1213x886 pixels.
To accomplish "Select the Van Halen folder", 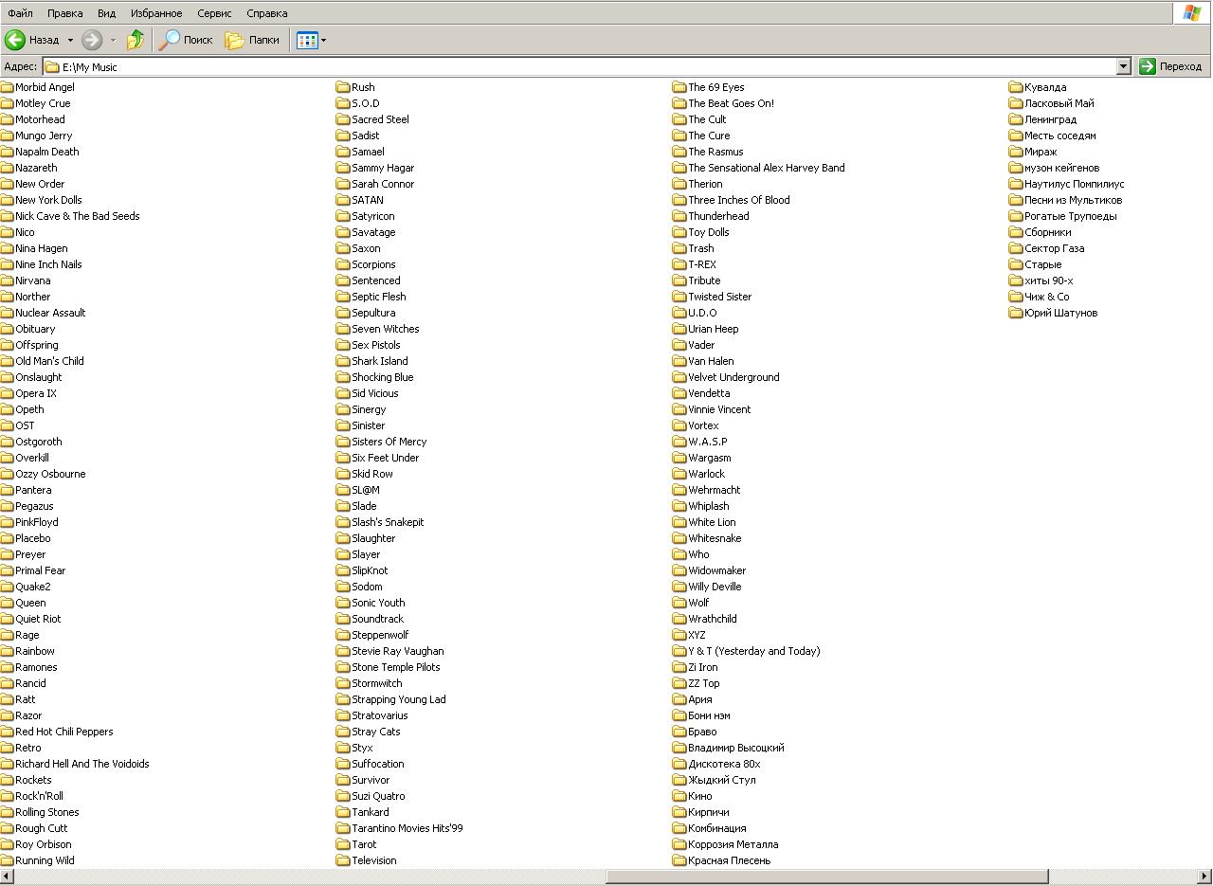I will point(710,361).
